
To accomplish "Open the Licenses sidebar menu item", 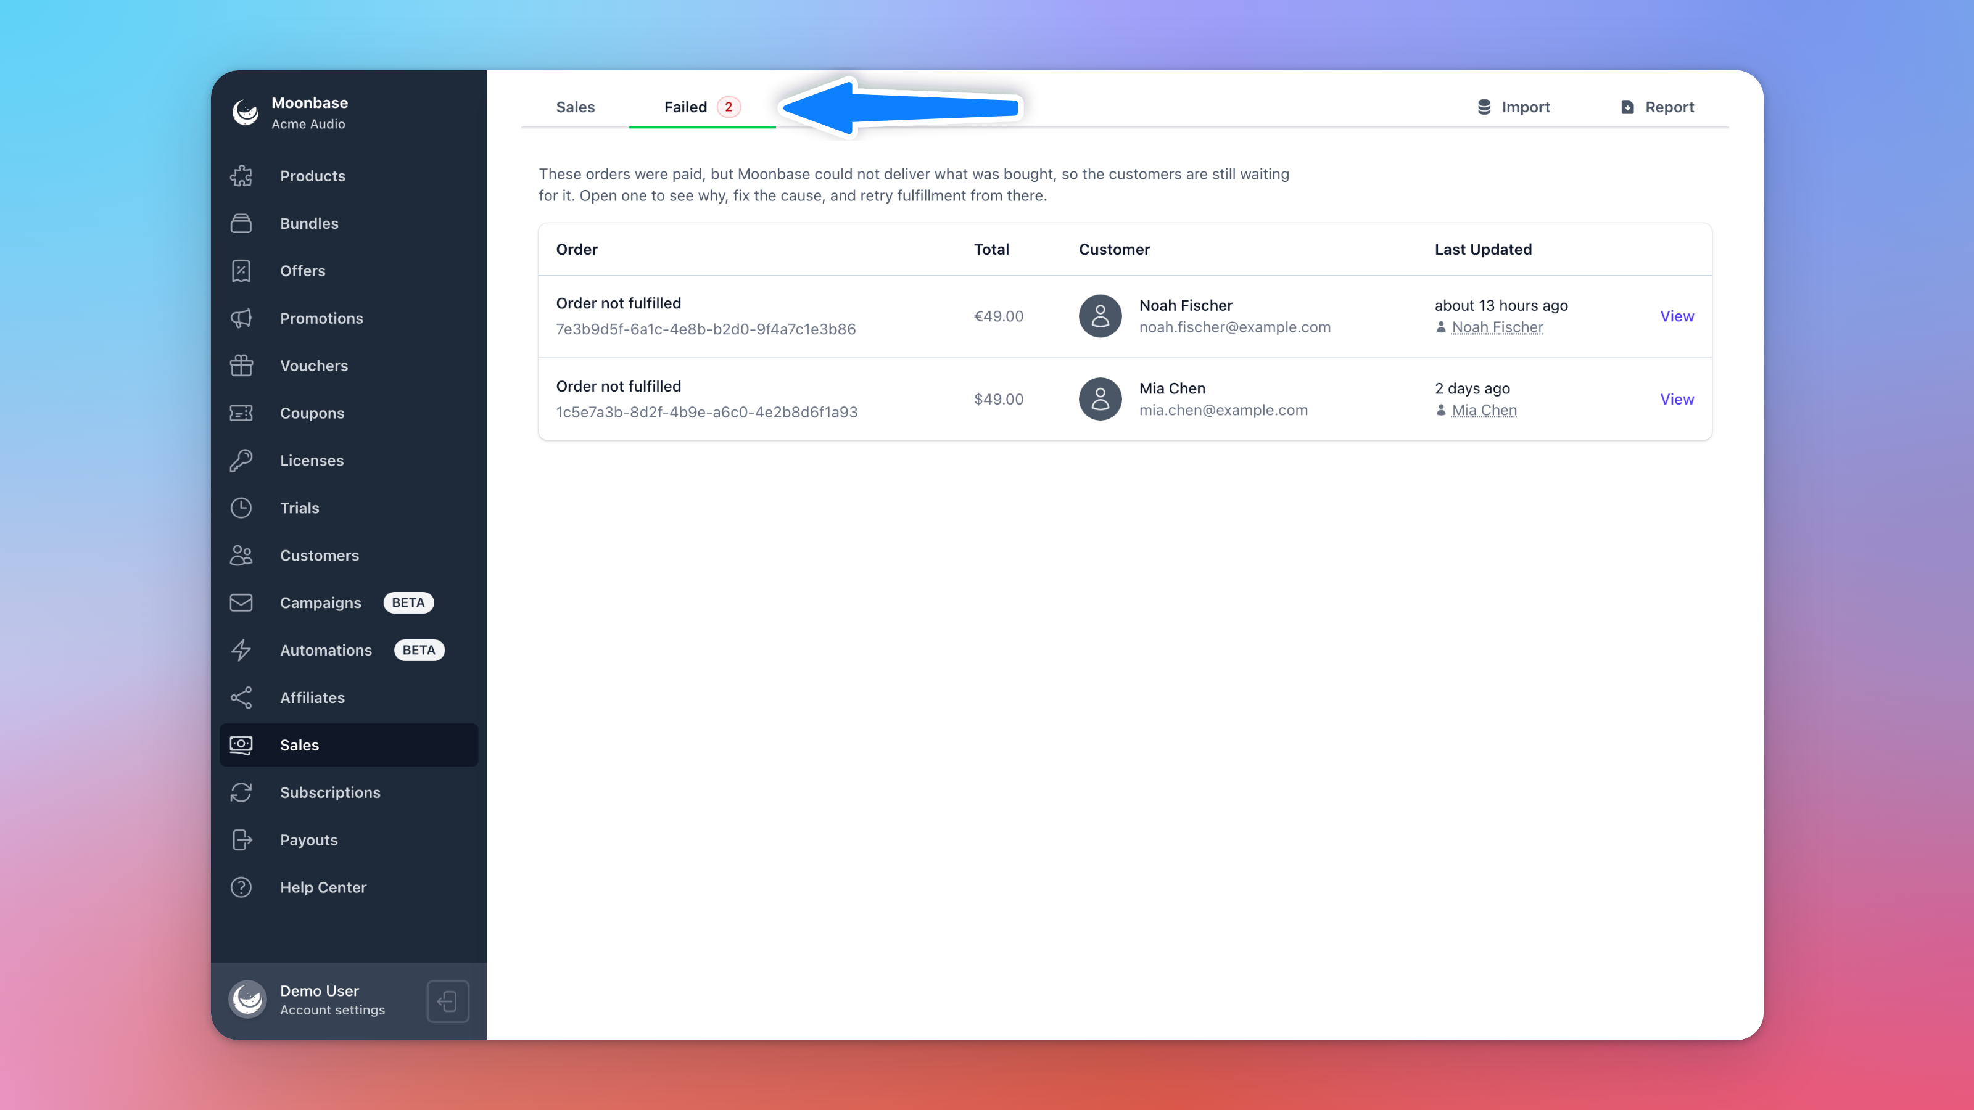I will [349, 461].
